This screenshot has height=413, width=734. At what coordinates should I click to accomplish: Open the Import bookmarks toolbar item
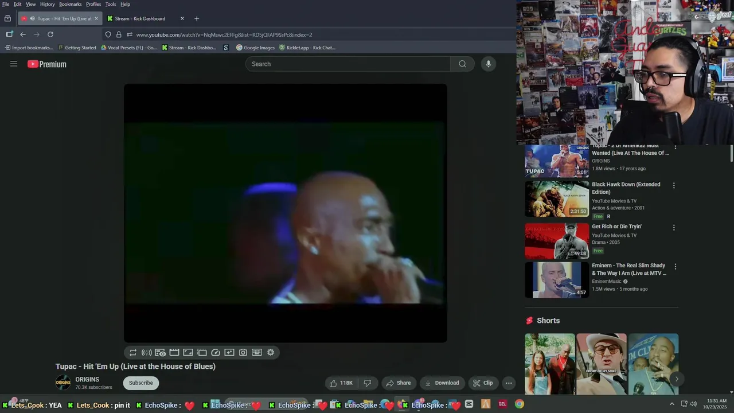click(29, 48)
